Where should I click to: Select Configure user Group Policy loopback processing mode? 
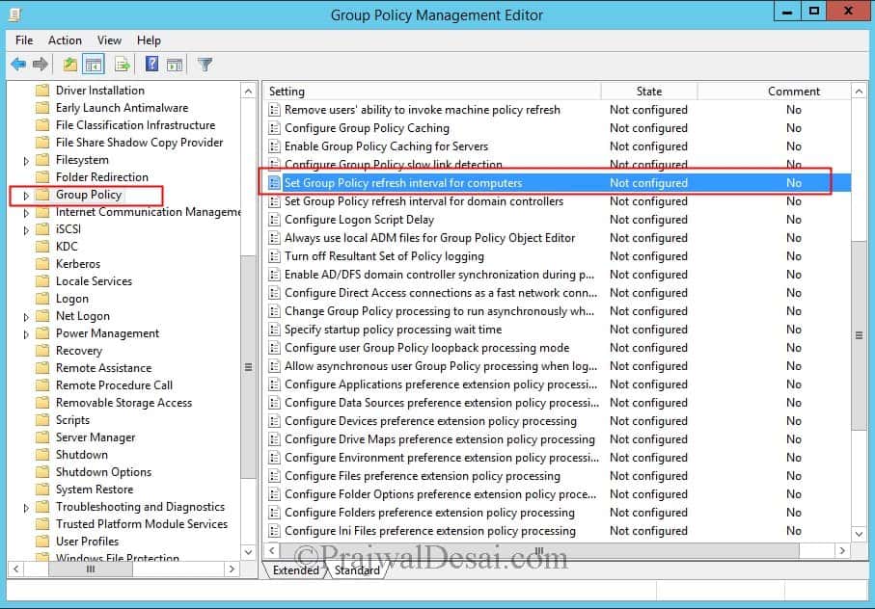click(558, 348)
